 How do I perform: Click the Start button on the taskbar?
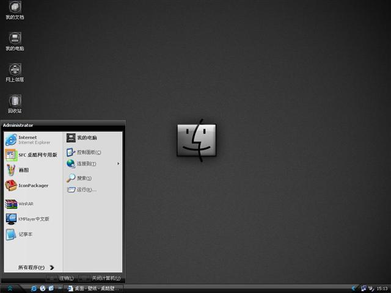10,289
